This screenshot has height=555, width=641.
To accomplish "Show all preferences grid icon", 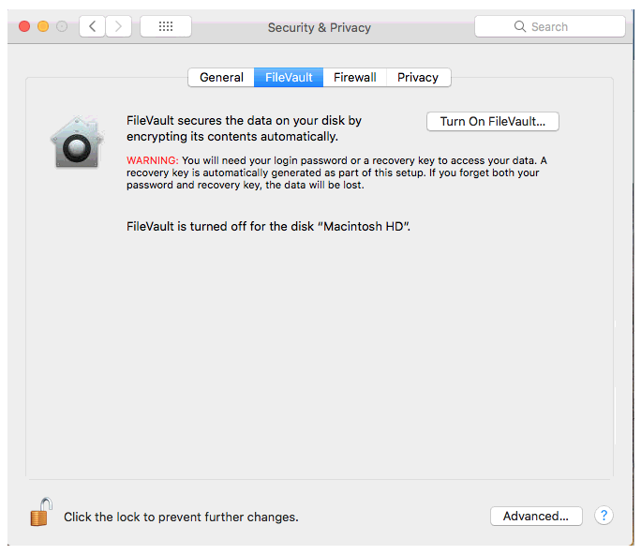I will [166, 26].
